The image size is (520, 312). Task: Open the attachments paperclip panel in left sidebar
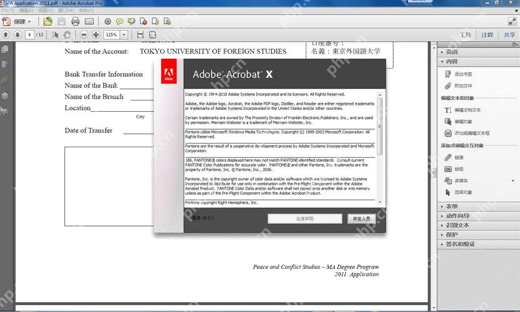point(5,80)
